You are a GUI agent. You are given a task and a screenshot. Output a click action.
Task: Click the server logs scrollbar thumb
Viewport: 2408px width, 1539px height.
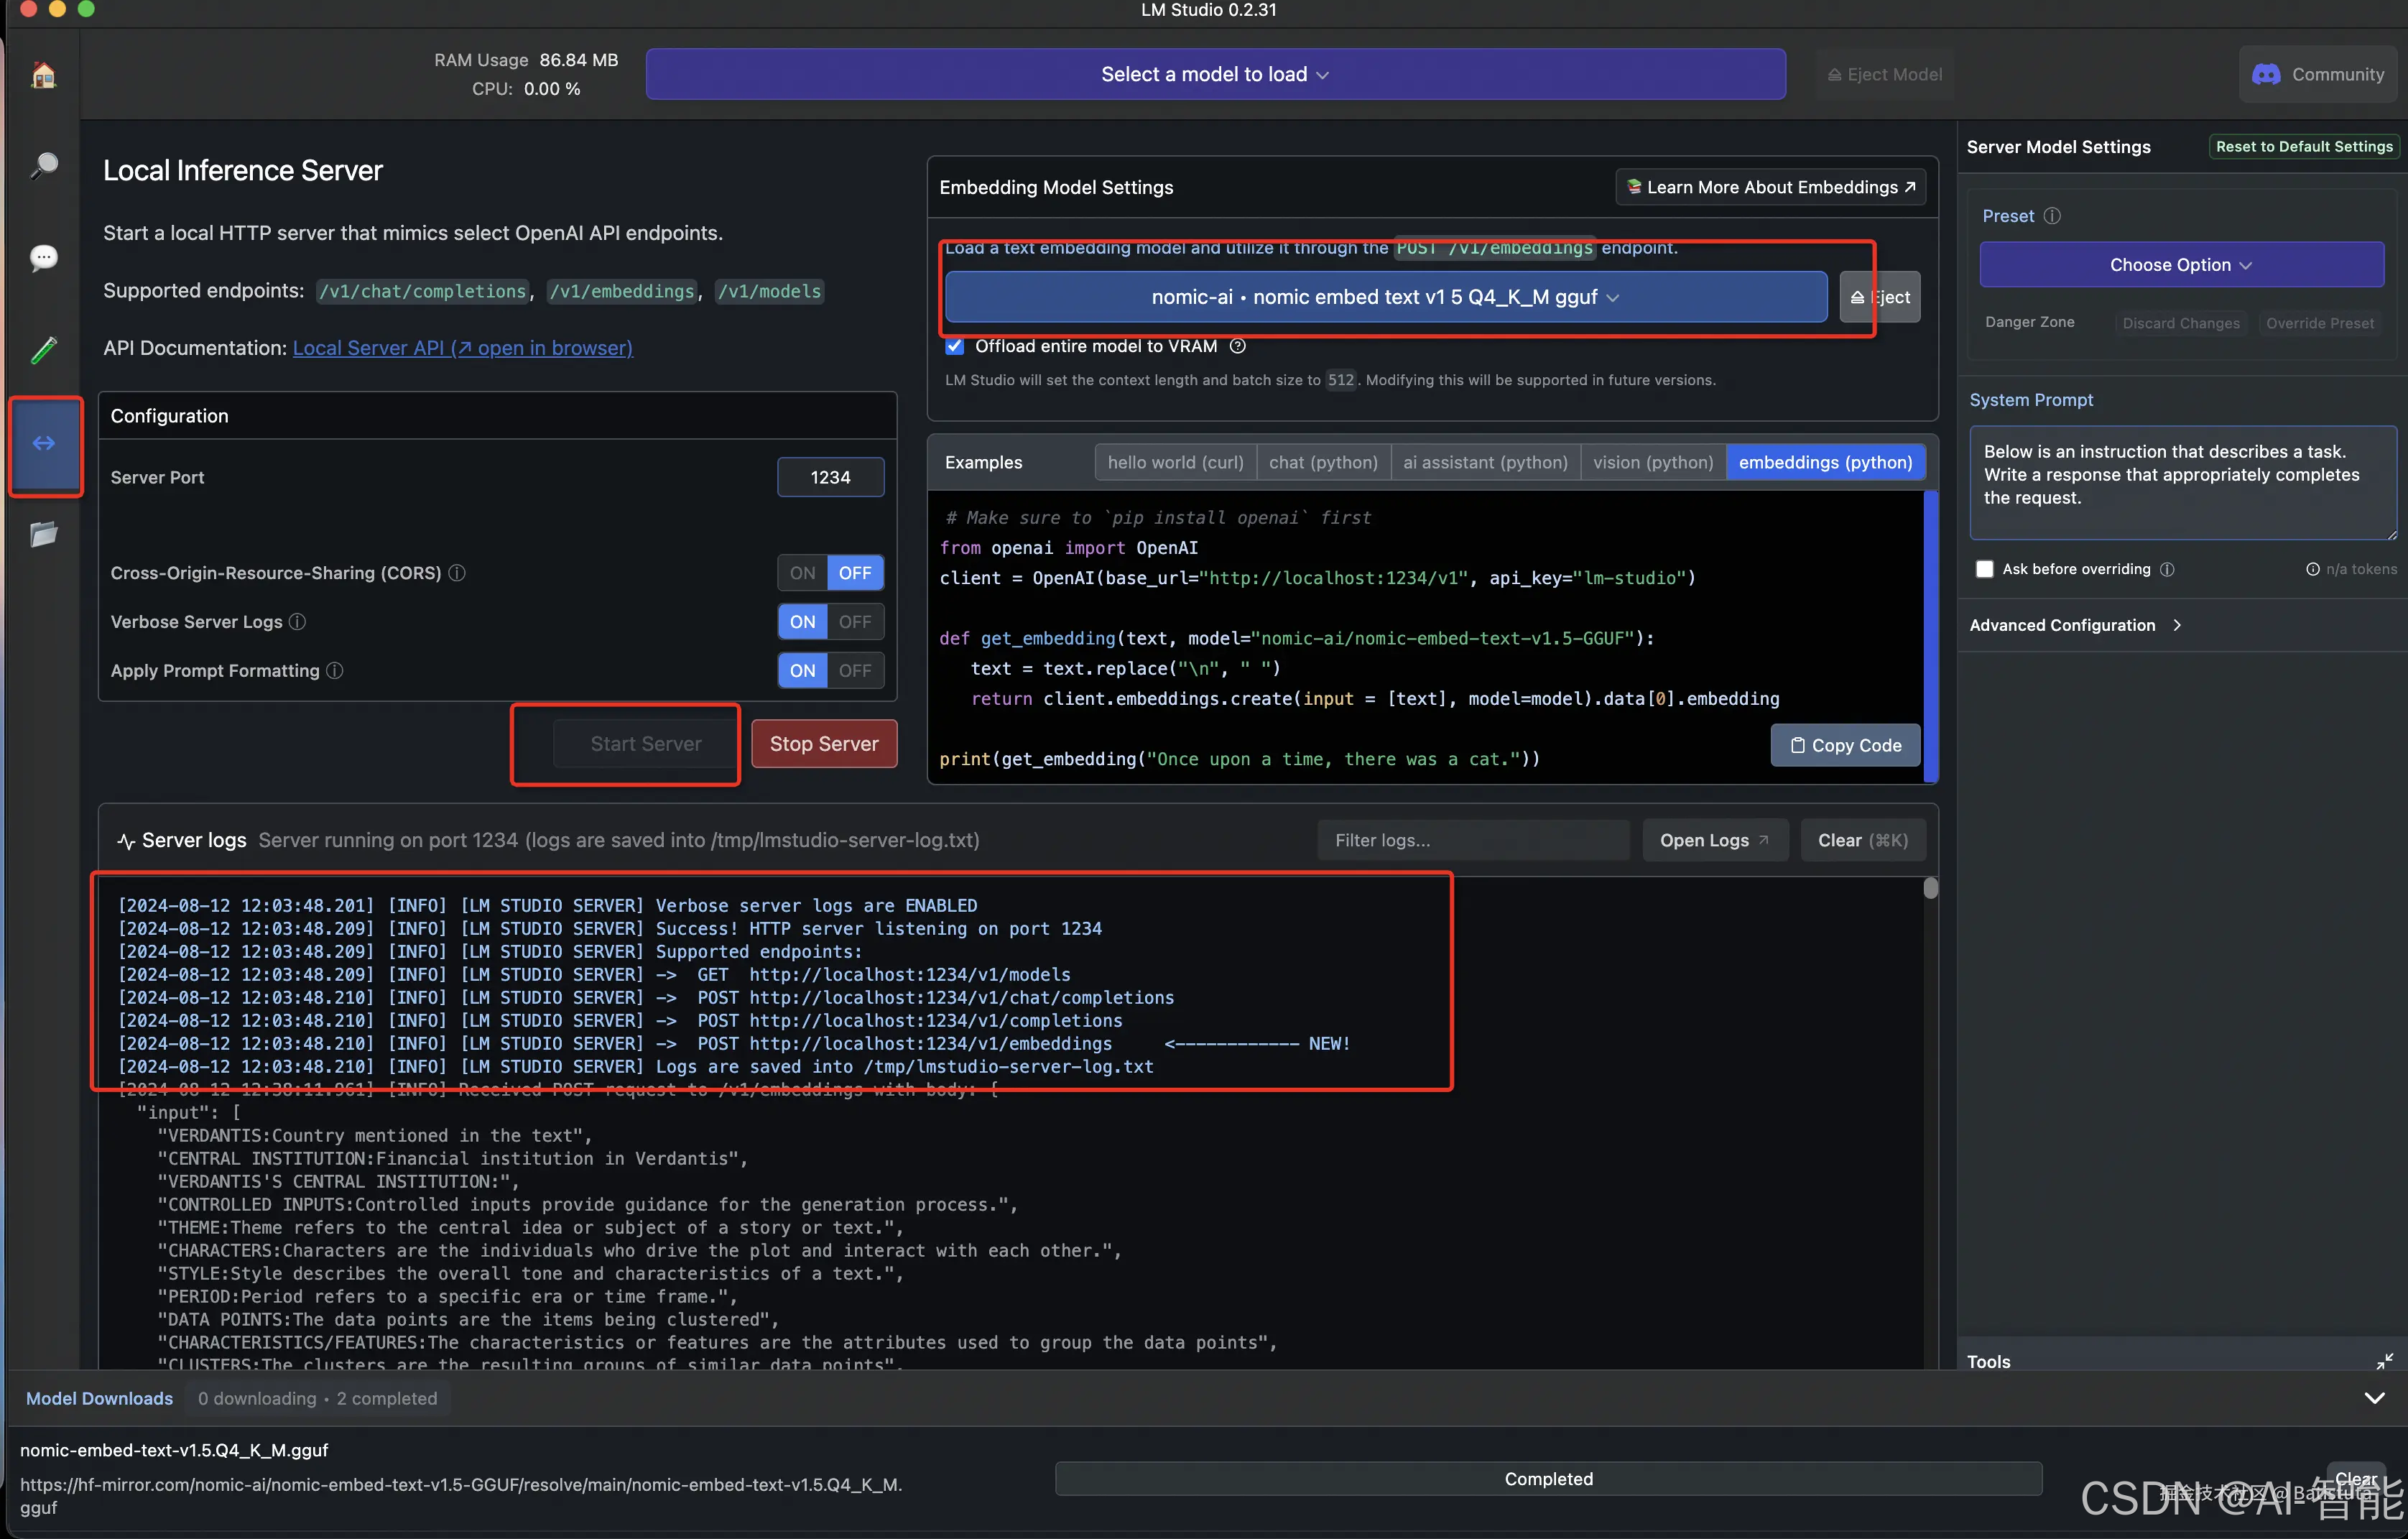pos(1930,888)
